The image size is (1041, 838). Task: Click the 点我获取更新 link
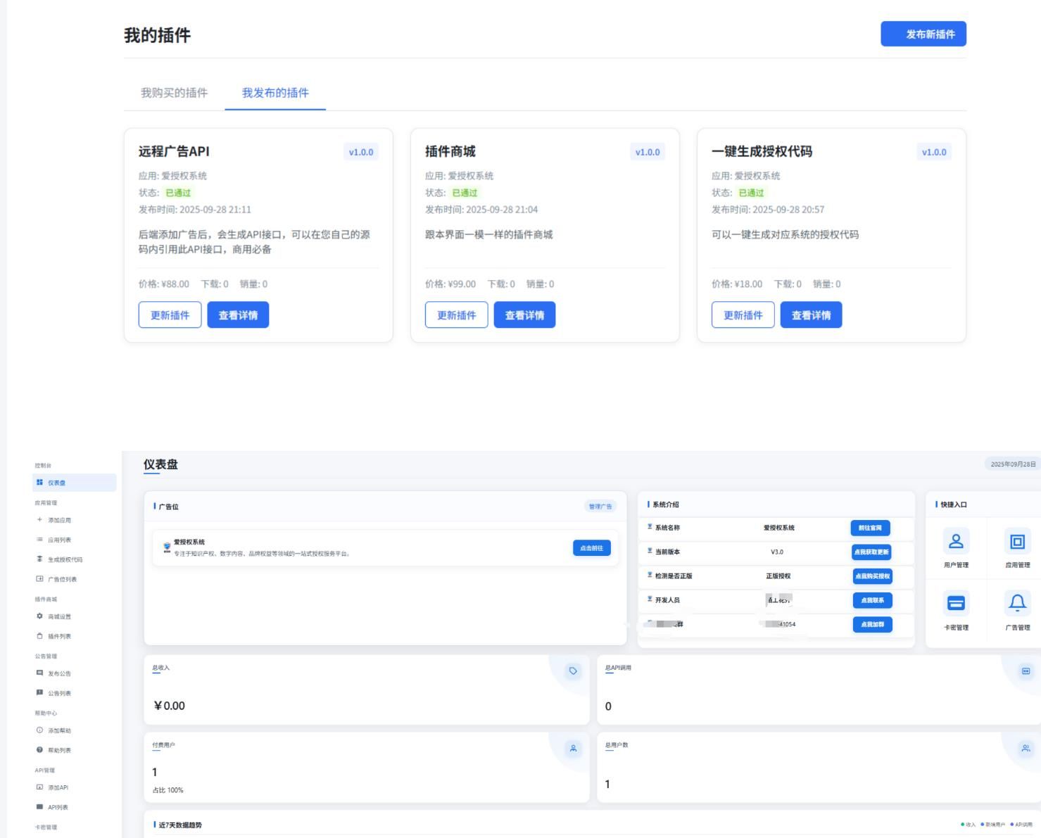tap(871, 552)
